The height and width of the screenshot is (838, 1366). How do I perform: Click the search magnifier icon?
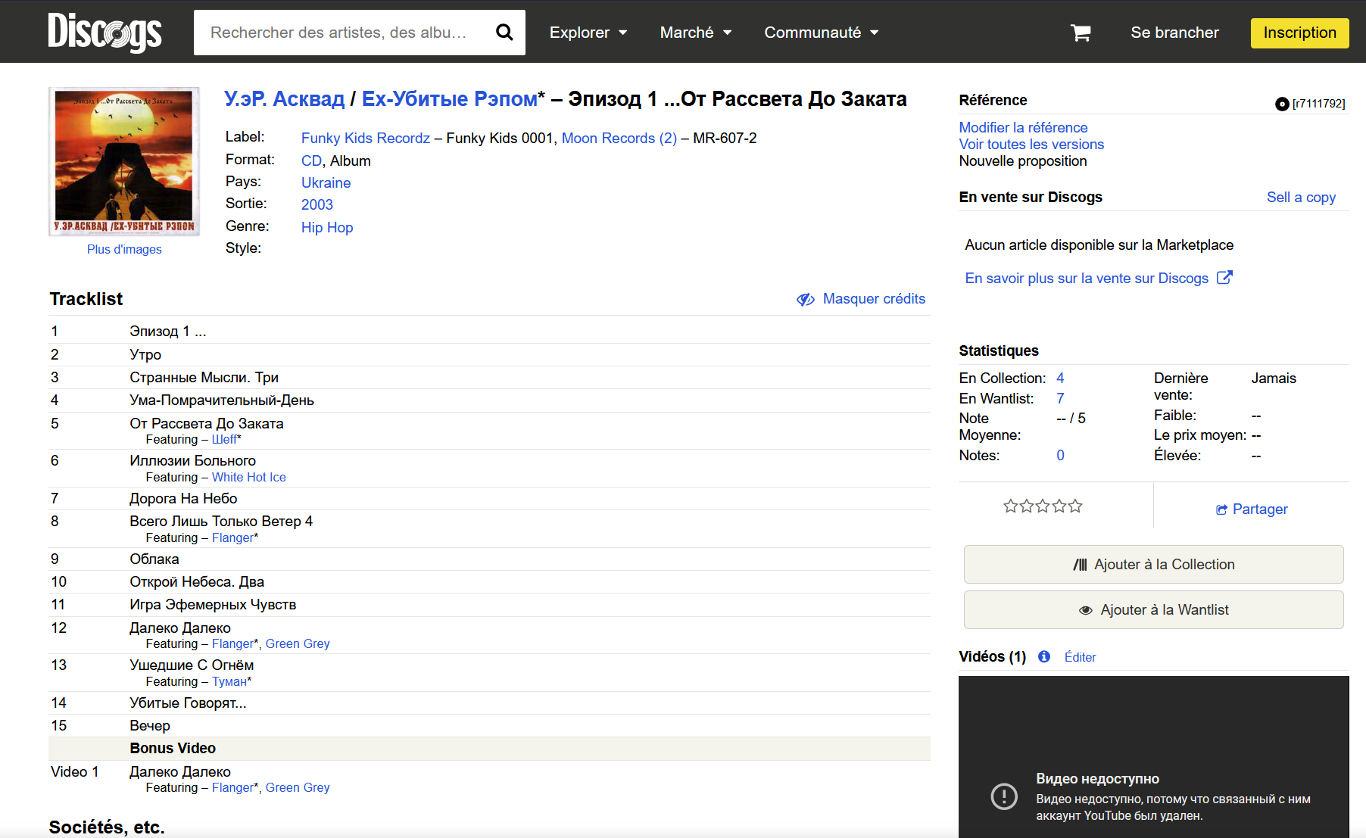(x=504, y=33)
